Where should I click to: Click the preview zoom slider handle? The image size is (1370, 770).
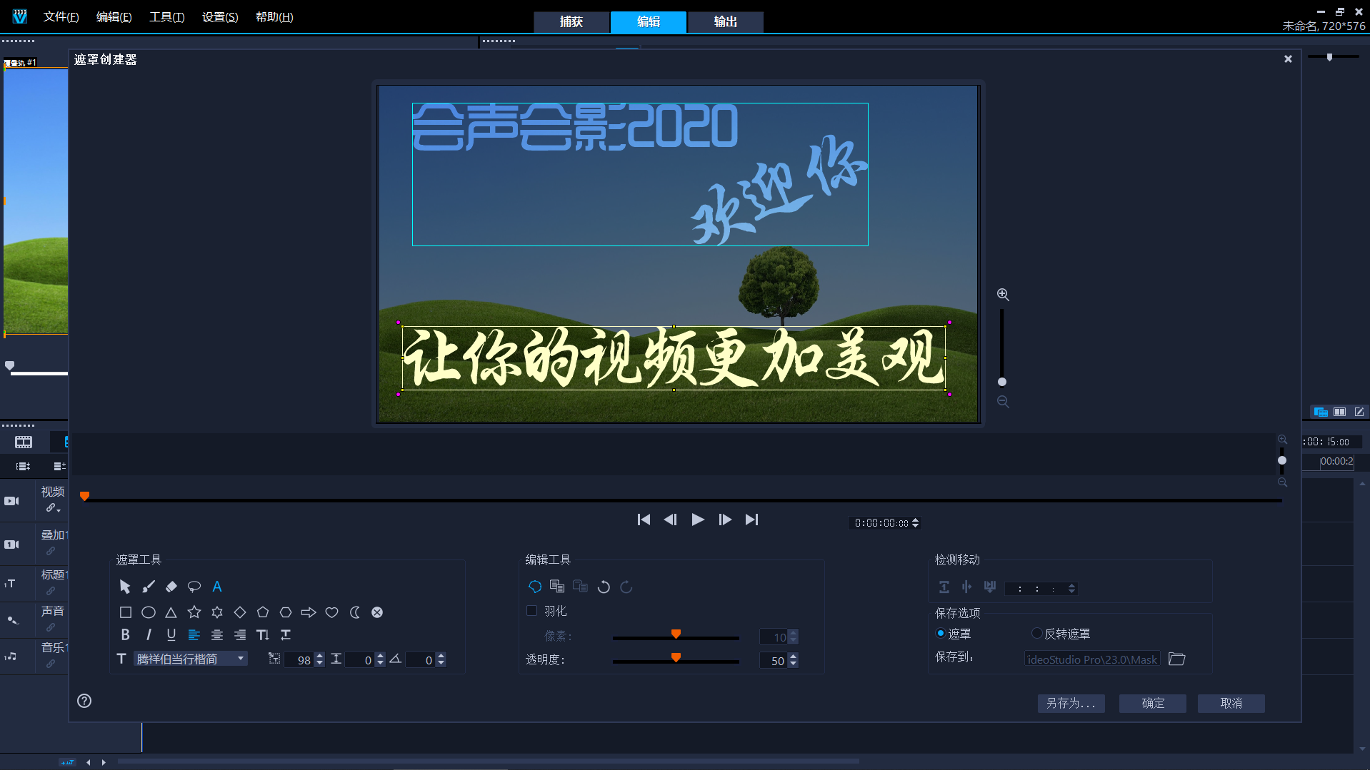coord(1002,382)
